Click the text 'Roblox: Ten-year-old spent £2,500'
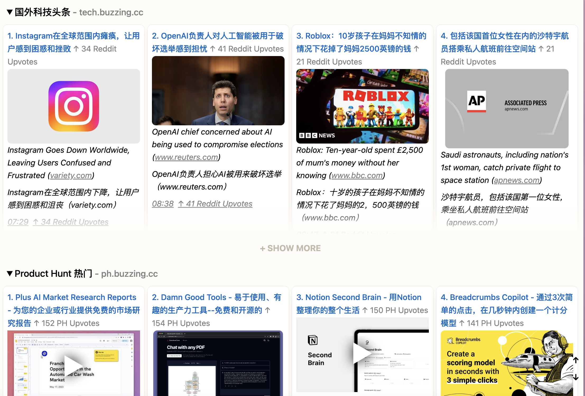 pyautogui.click(x=360, y=150)
